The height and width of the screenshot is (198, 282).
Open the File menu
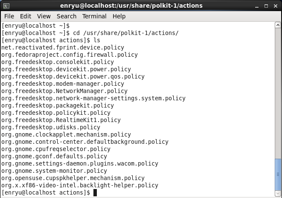point(9,16)
